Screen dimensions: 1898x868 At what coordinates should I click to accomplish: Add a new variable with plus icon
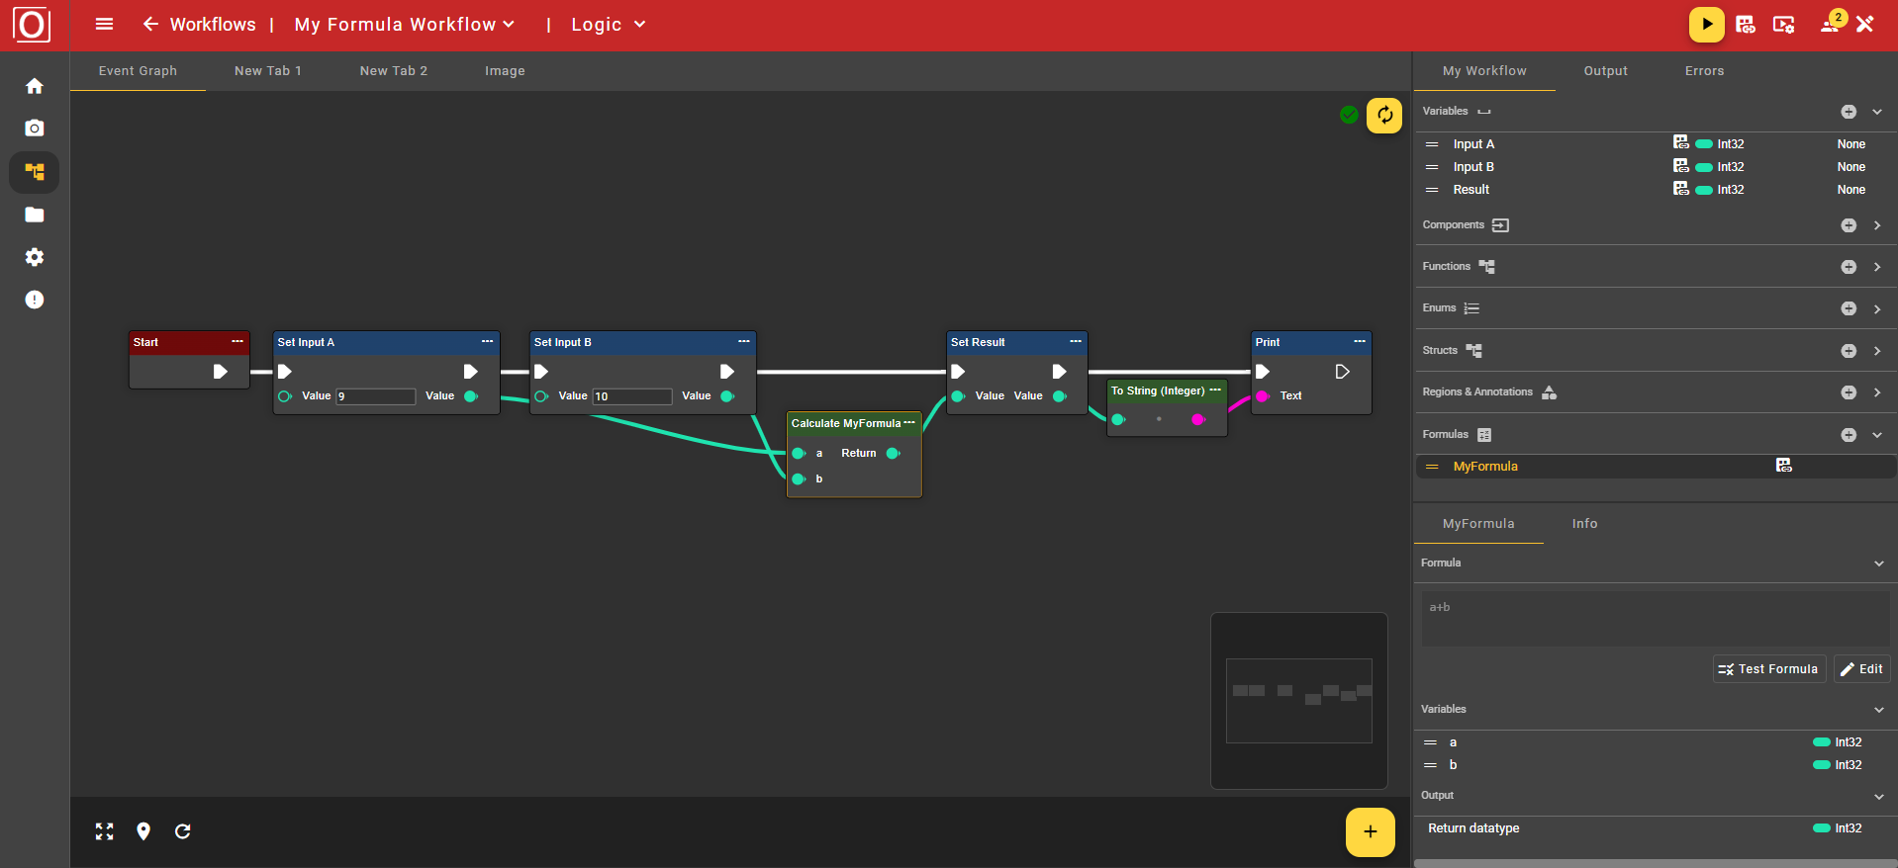pos(1848,112)
